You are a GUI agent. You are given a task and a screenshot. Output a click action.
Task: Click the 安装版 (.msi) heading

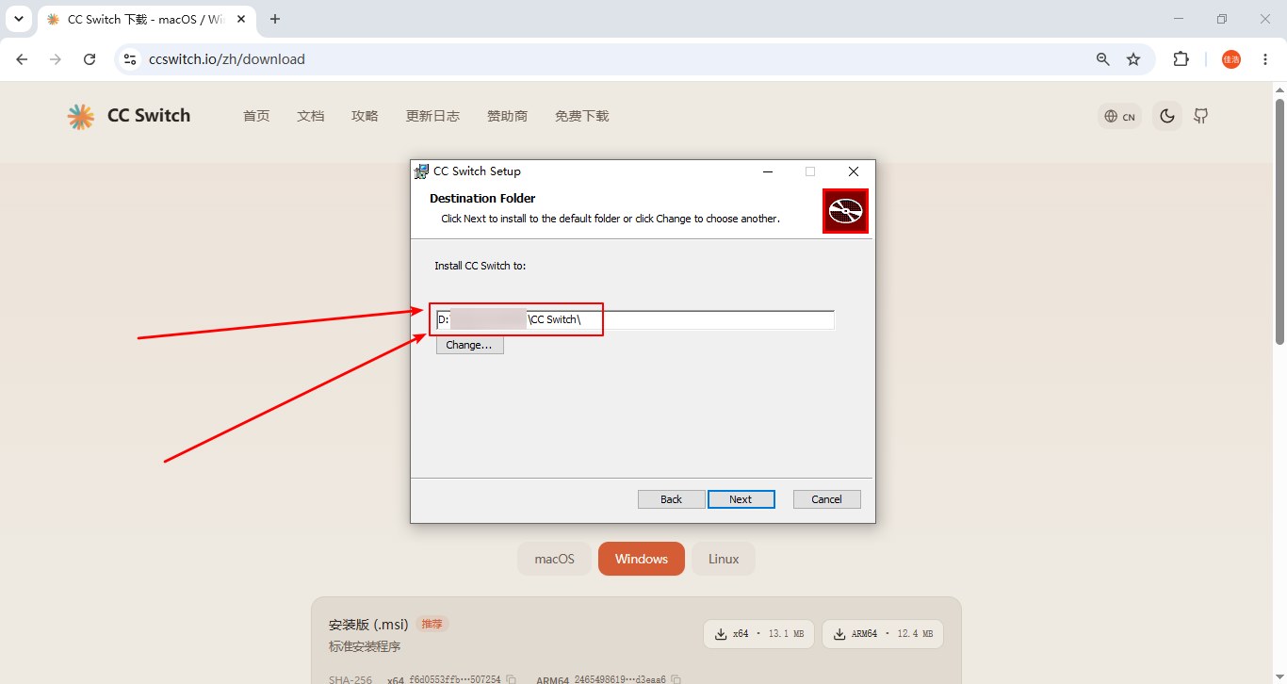[368, 625]
